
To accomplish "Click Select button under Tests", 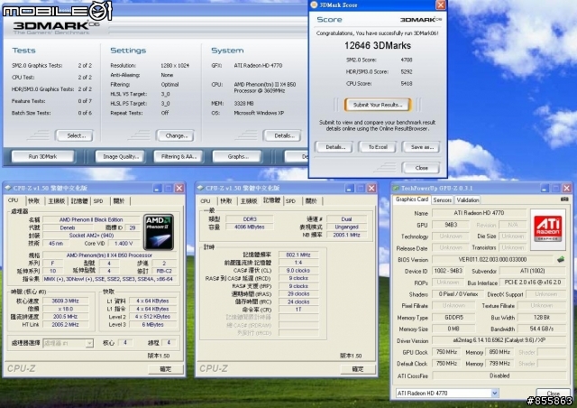I will point(74,135).
